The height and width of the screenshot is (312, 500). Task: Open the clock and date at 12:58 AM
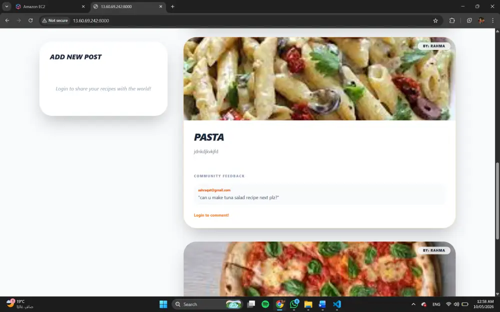coord(483,304)
